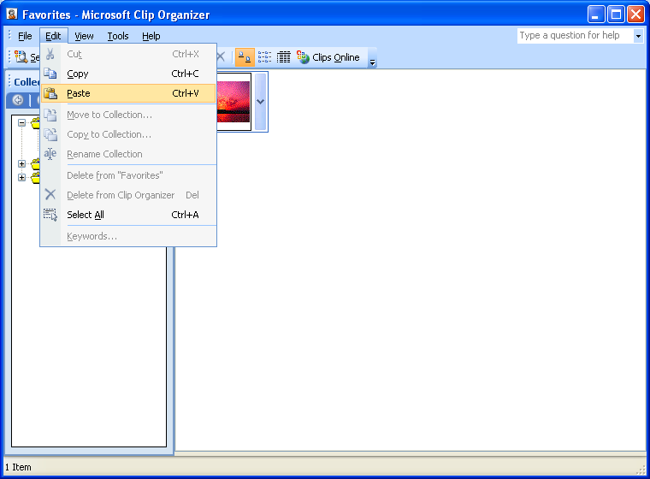Switch to Thumbnails view
The image size is (650, 479).
tap(245, 57)
